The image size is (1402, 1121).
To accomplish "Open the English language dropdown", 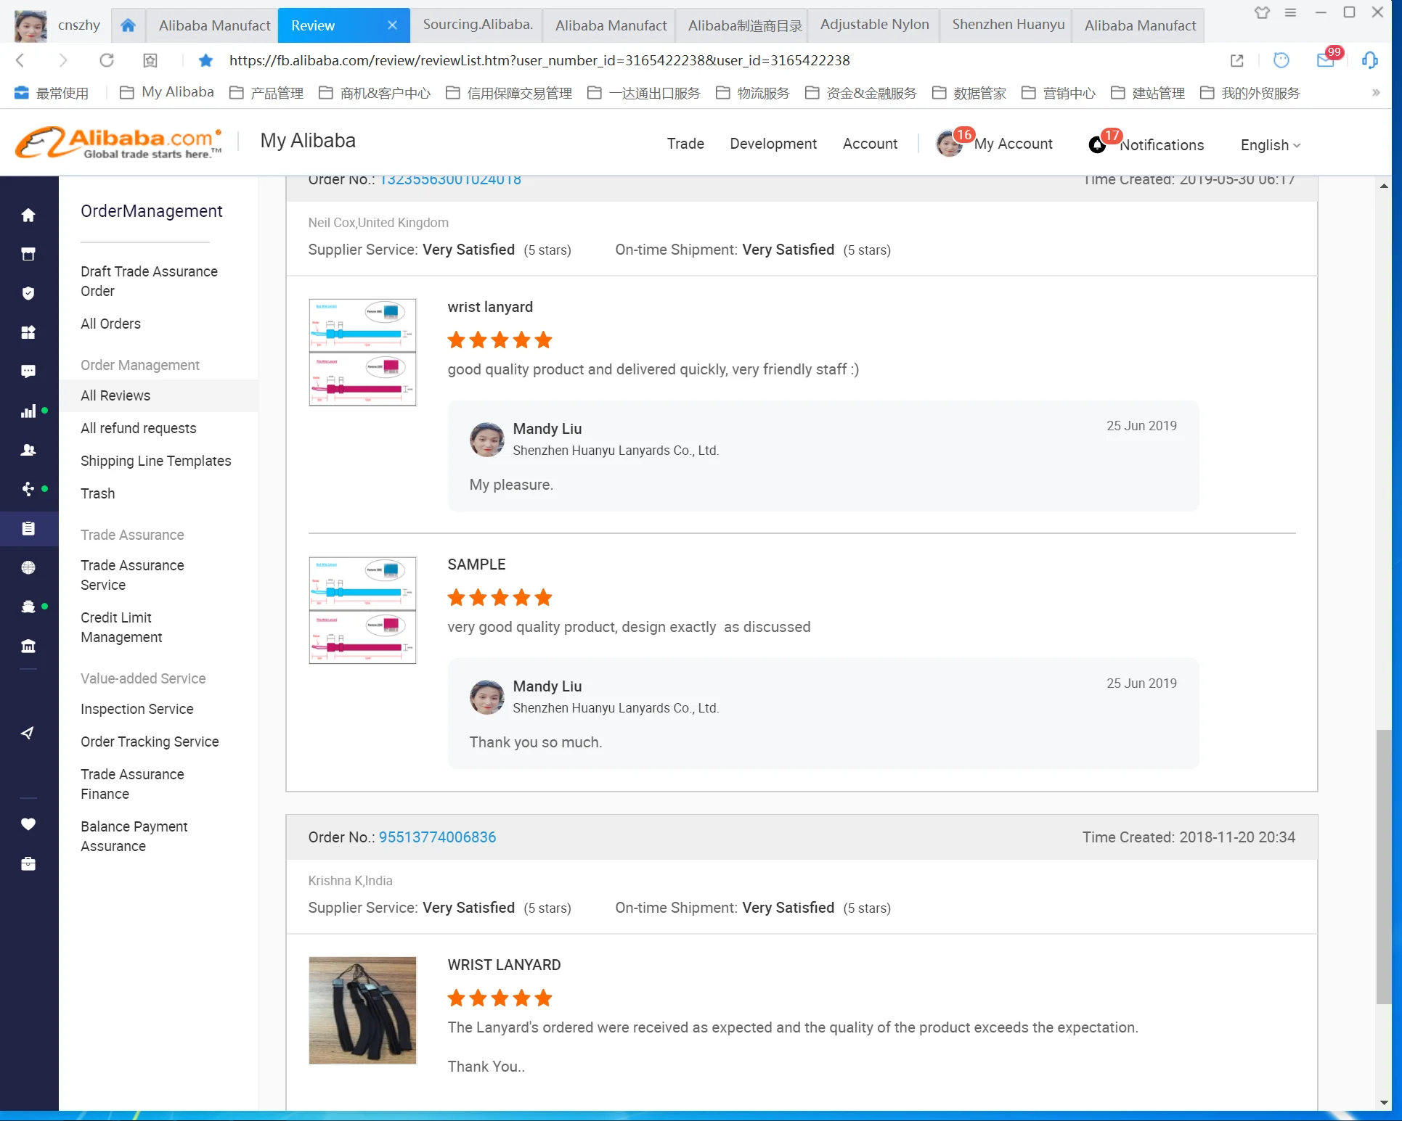I will click(1270, 145).
